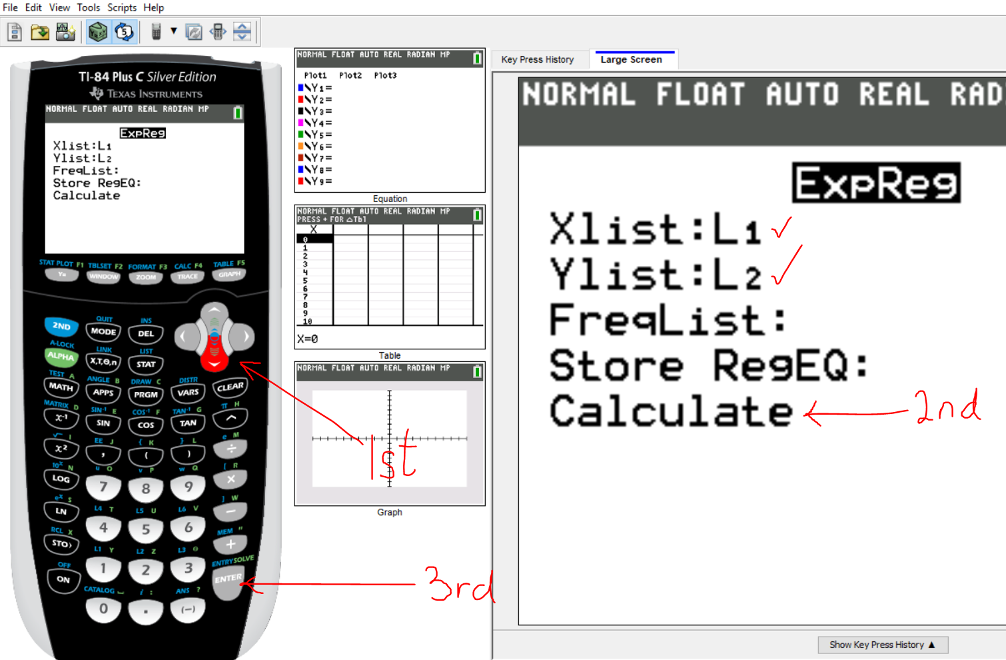Click the new document toolbar icon

point(15,32)
